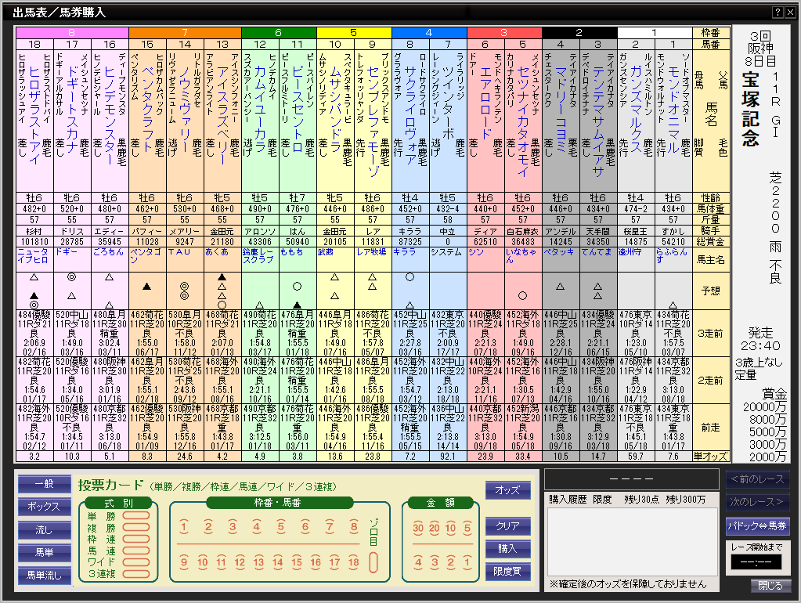Click the green frame 6 header
Screen dimensions: 801x603
point(279,33)
